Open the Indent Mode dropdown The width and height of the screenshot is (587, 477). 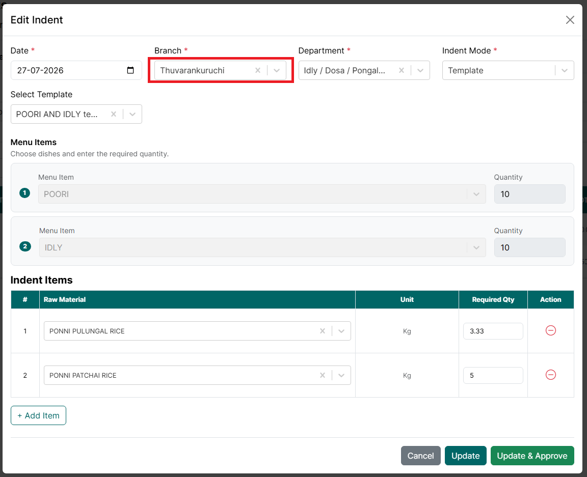(565, 70)
